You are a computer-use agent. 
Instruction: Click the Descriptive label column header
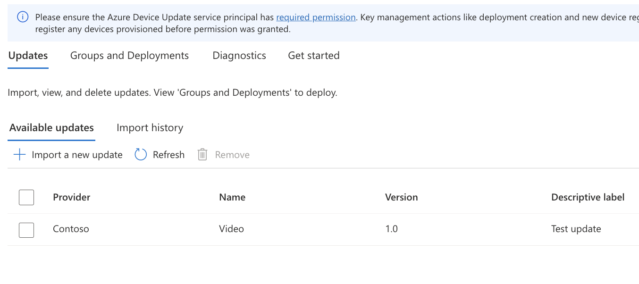(x=588, y=197)
